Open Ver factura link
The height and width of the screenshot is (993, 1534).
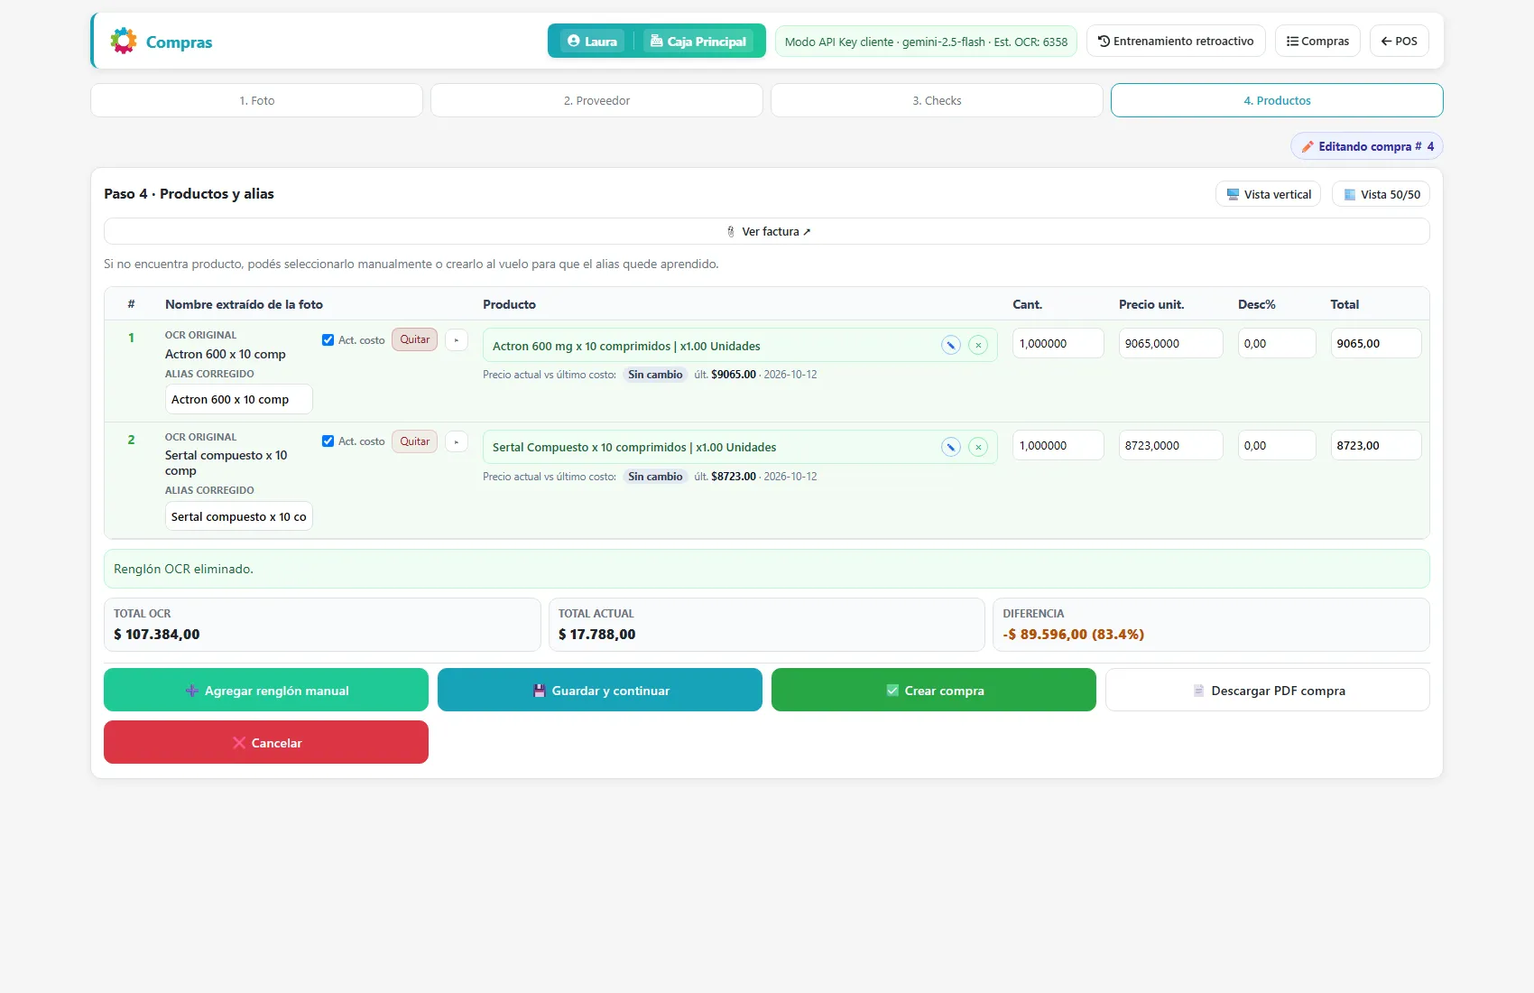[767, 231]
